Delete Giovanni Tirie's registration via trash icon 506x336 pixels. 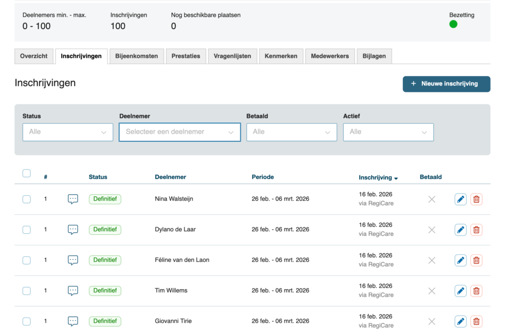point(476,321)
